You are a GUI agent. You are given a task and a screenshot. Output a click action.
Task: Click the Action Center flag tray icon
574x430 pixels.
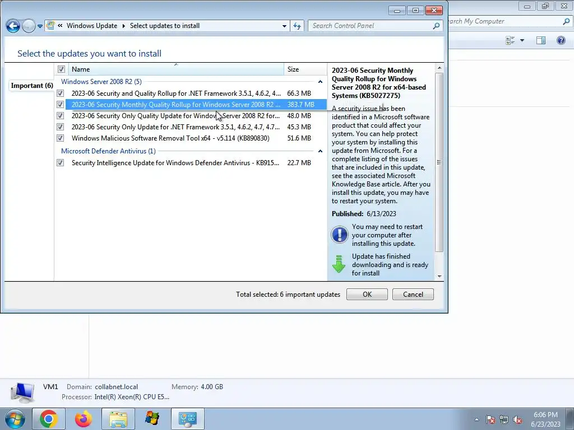[490, 419]
